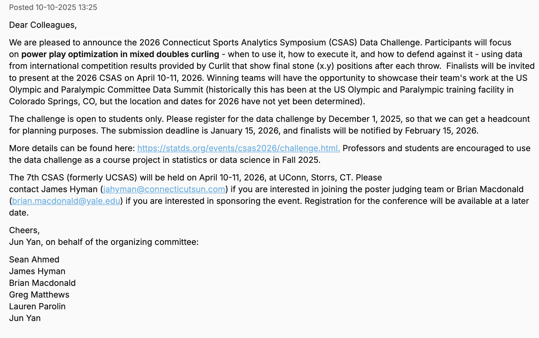Screen dimensions: 539x338
Task: Click Lauren Parolin in the committee list
Action: pos(37,306)
